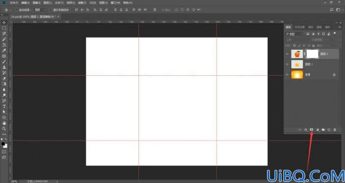Open the search icon in options bar
This screenshot has height=183, width=345.
[x=332, y=10]
